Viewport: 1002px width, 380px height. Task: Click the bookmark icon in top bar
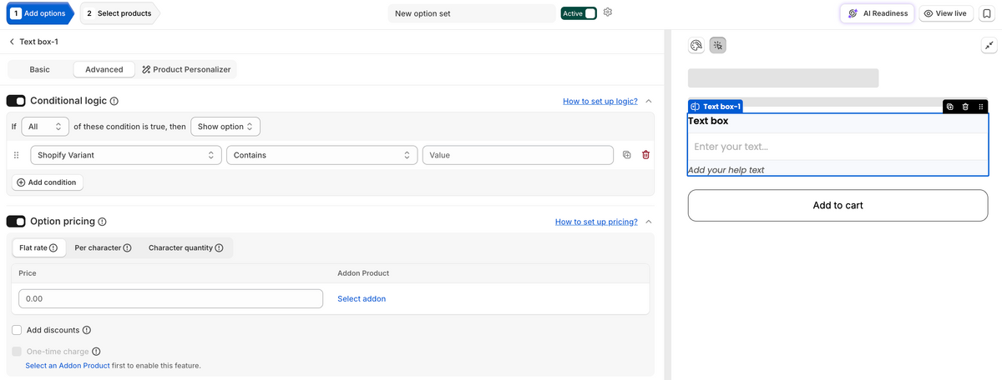(x=986, y=13)
